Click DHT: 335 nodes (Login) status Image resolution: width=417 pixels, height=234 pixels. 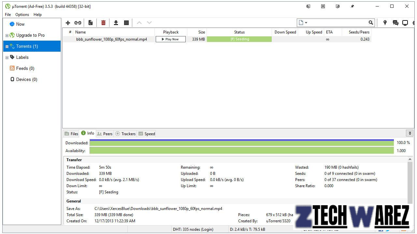pos(193,229)
